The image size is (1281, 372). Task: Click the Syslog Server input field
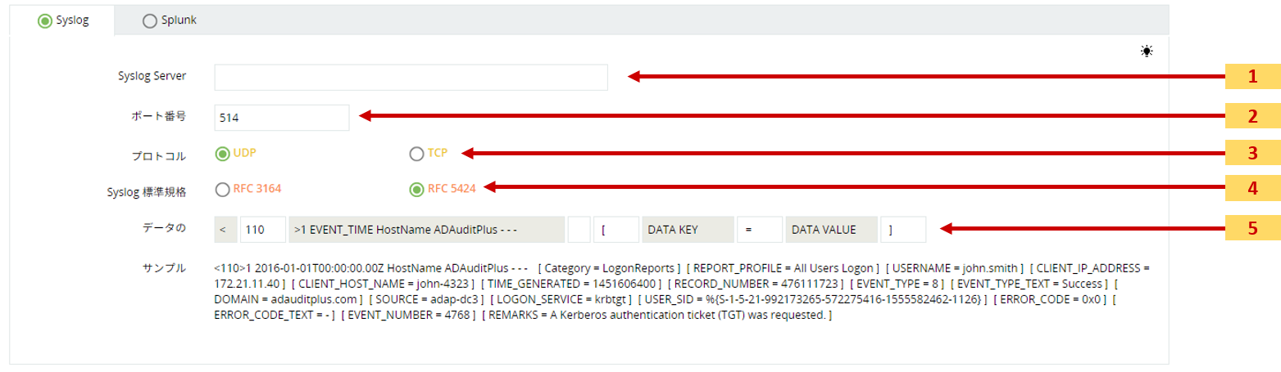[411, 77]
